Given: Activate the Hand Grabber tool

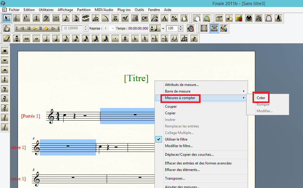Looking at the screenshot, I should tap(197, 18).
